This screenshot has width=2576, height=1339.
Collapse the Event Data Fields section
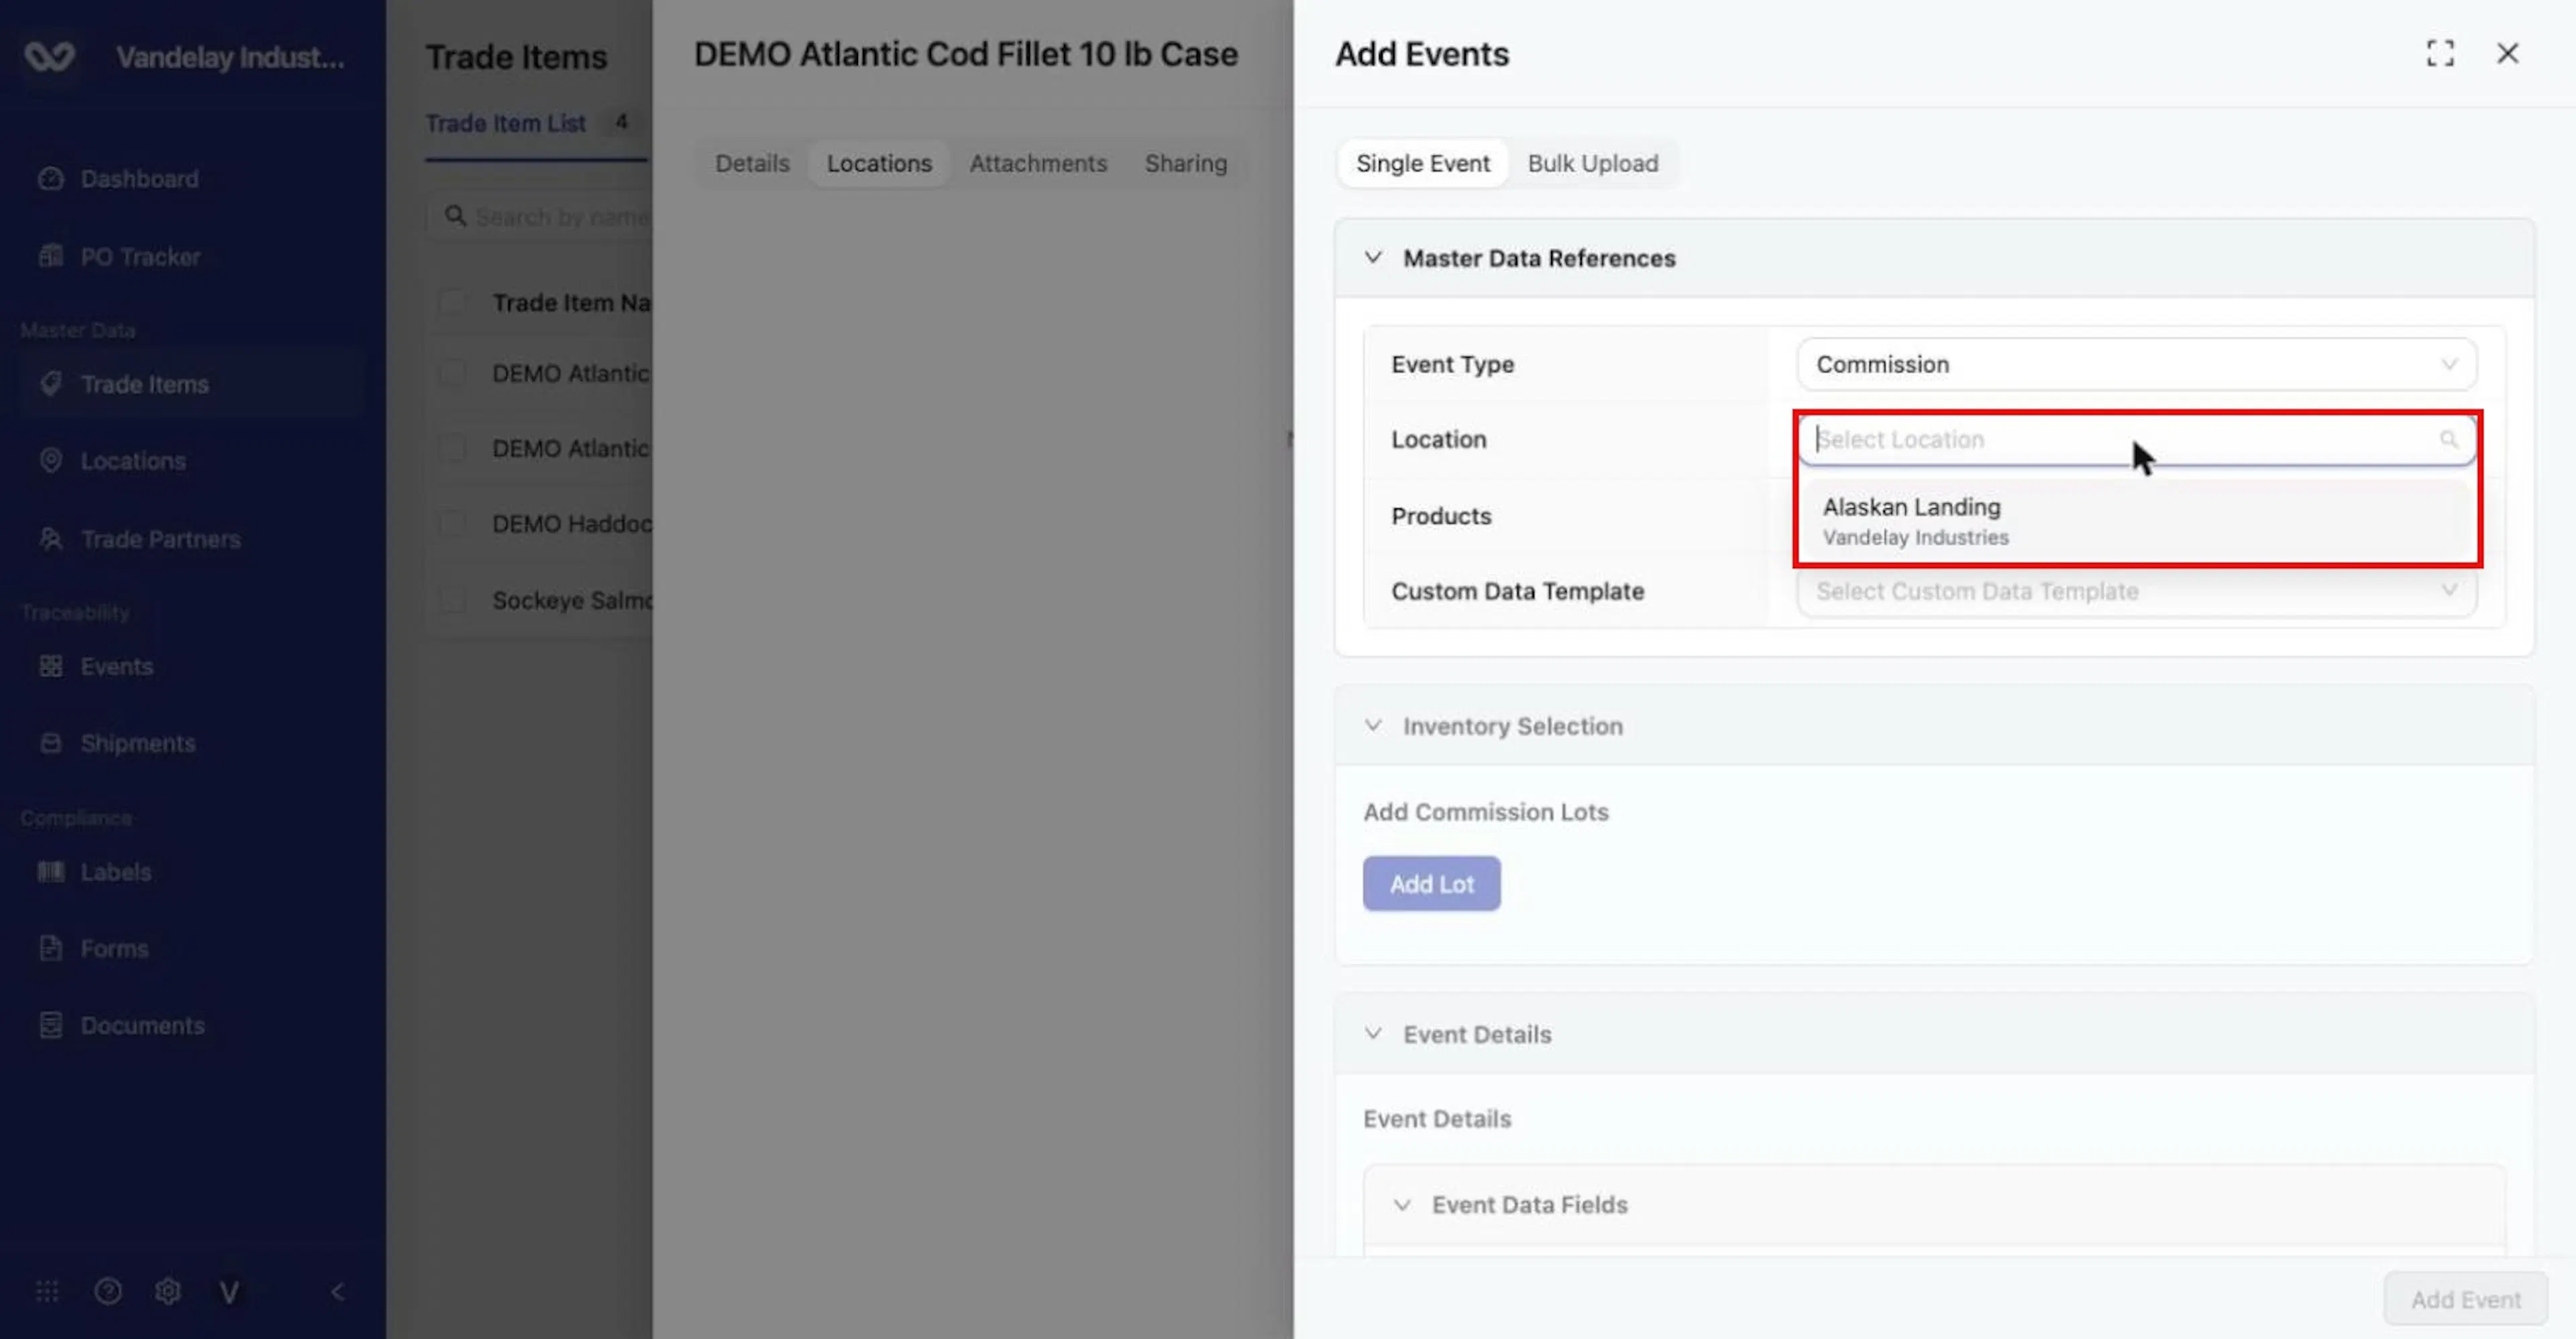tap(1402, 1205)
